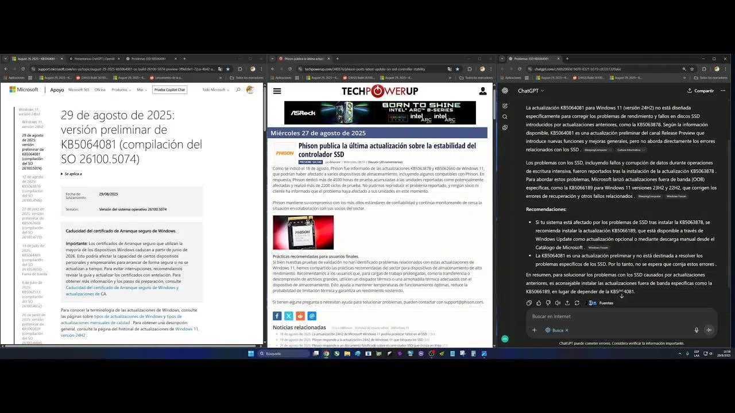Expand Todo Microsoft dropdown
The height and width of the screenshot is (413, 735).
[215, 90]
